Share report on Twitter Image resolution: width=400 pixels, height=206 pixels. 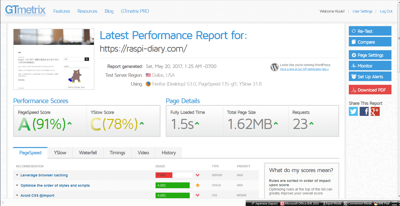click(353, 111)
